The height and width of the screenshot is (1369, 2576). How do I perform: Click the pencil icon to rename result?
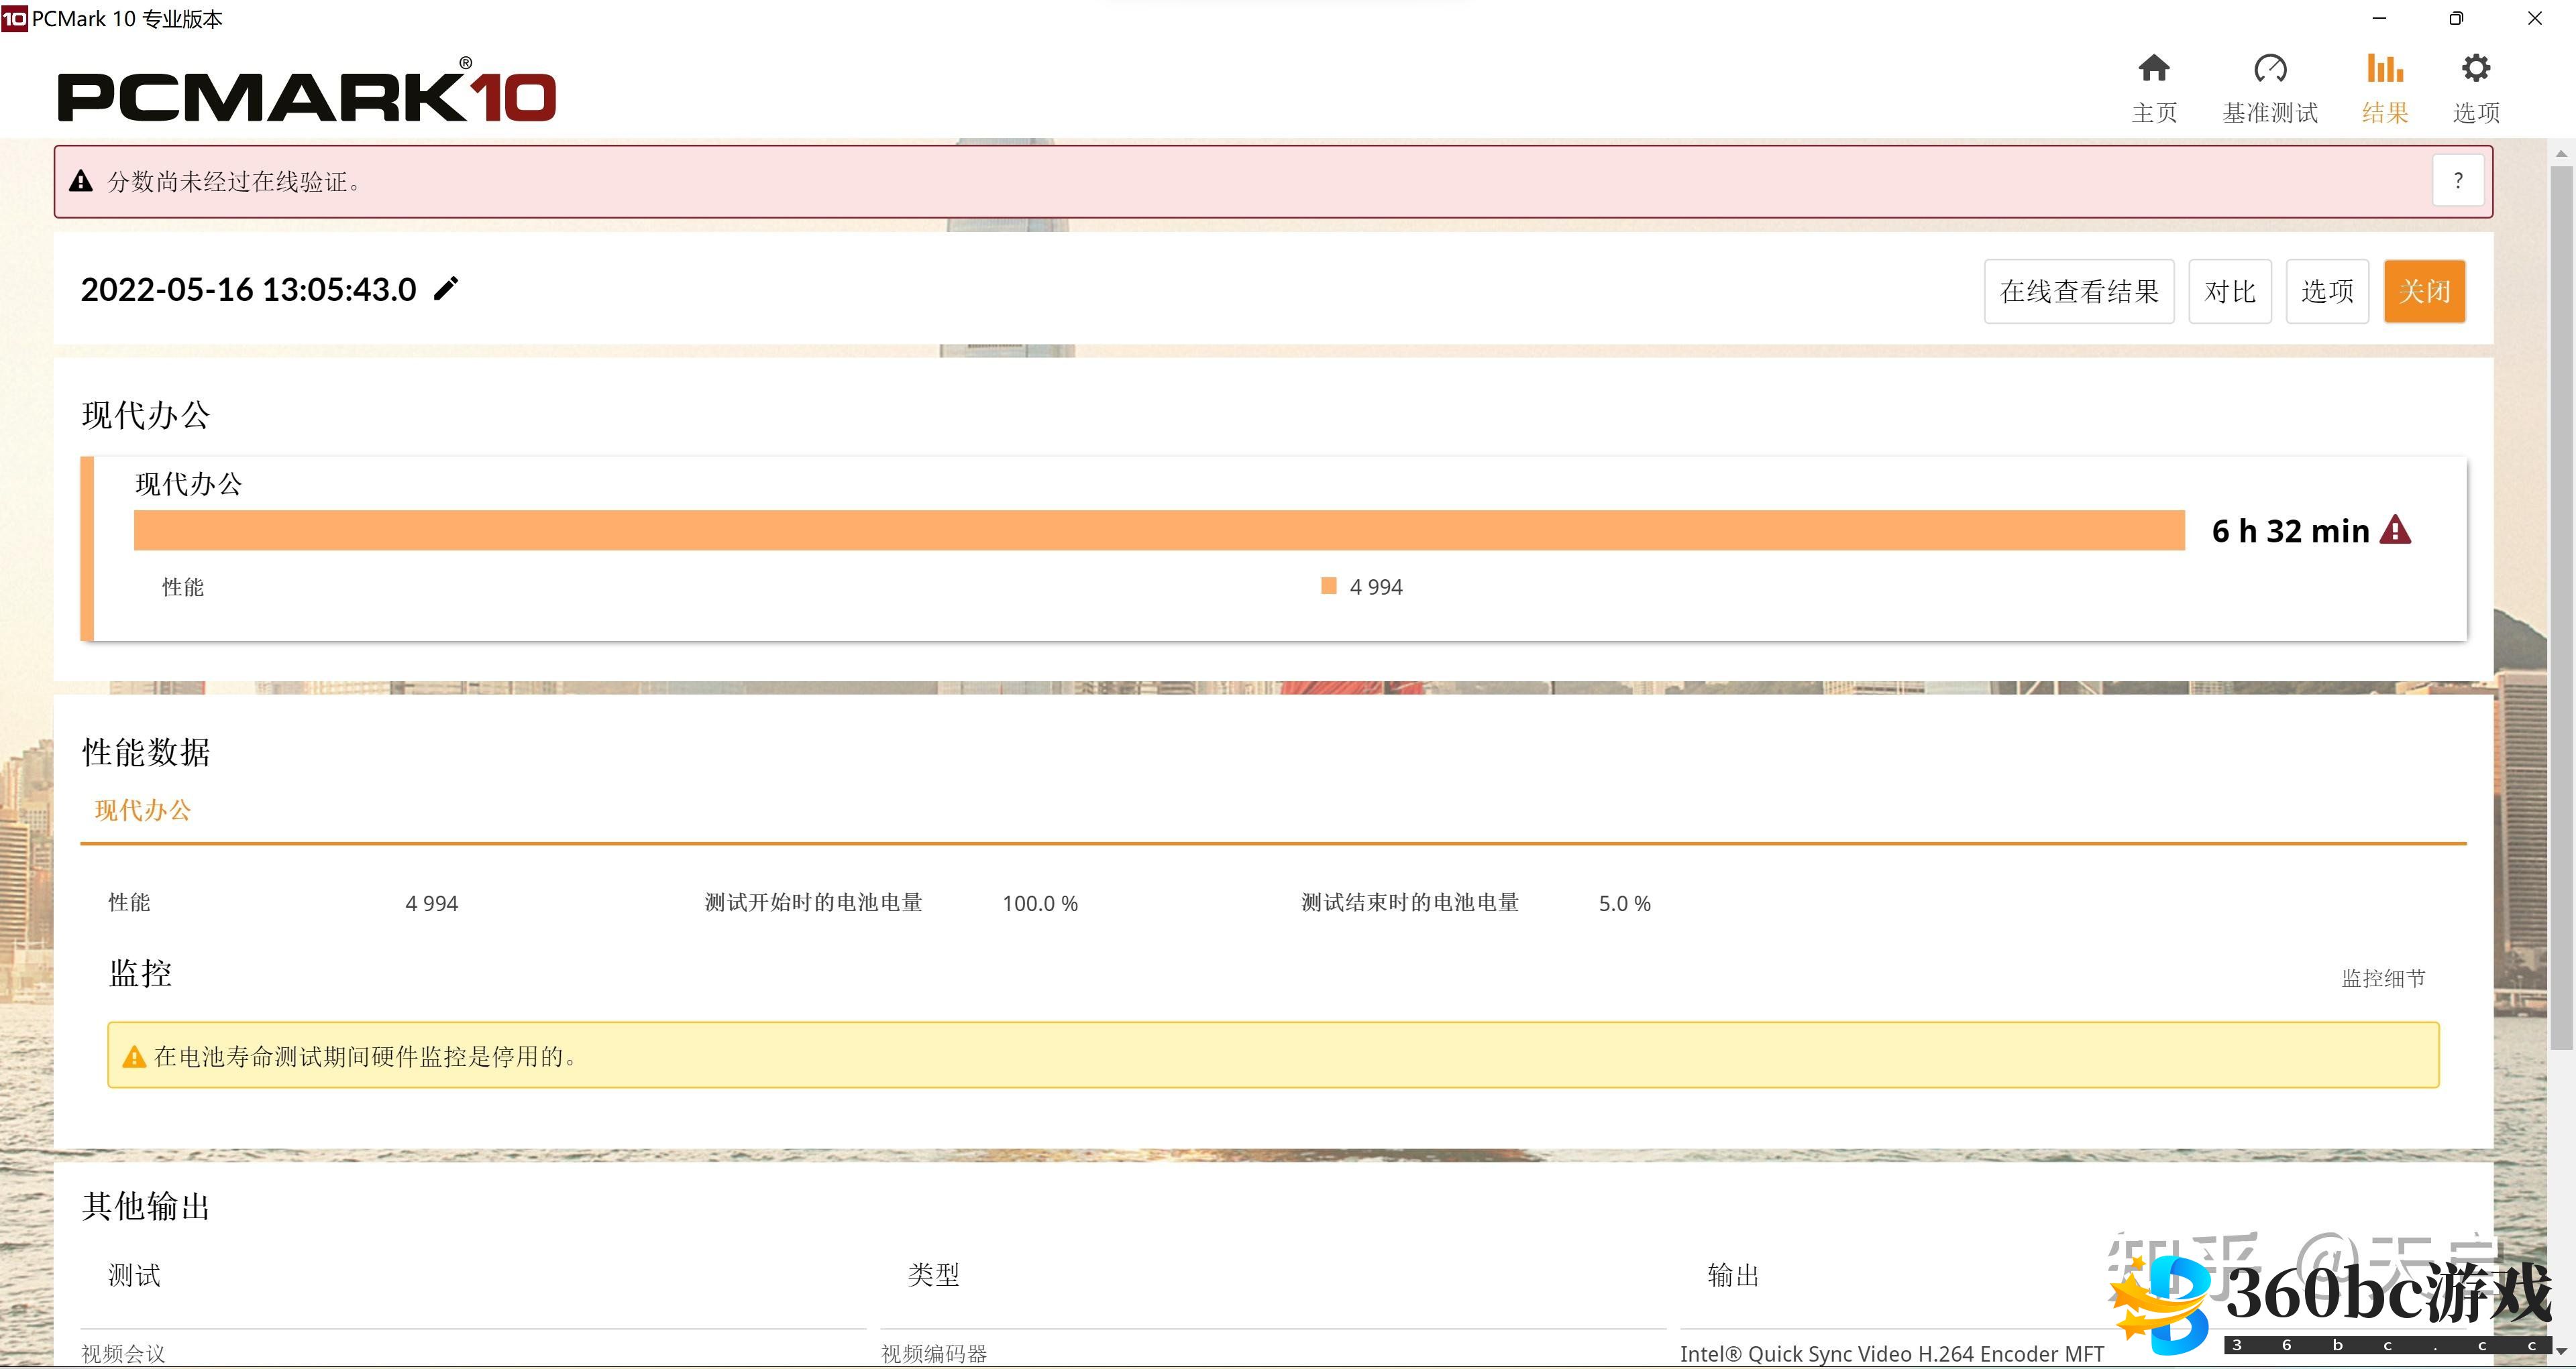click(x=446, y=289)
